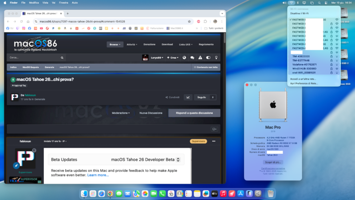The image size is (355, 200).
Task: Click the Cerca search input field
Action: coord(34,58)
